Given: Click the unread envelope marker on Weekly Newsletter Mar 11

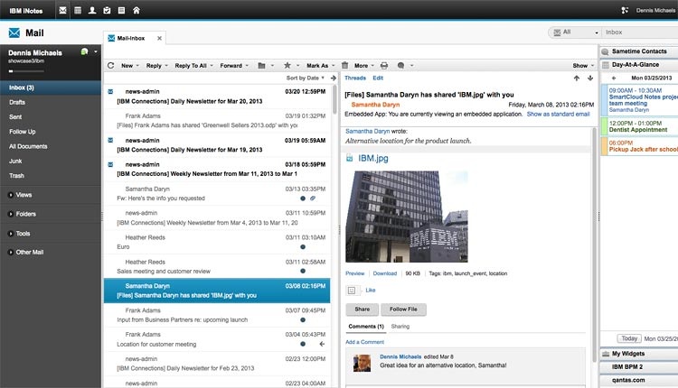Looking at the screenshot, I should [110, 164].
